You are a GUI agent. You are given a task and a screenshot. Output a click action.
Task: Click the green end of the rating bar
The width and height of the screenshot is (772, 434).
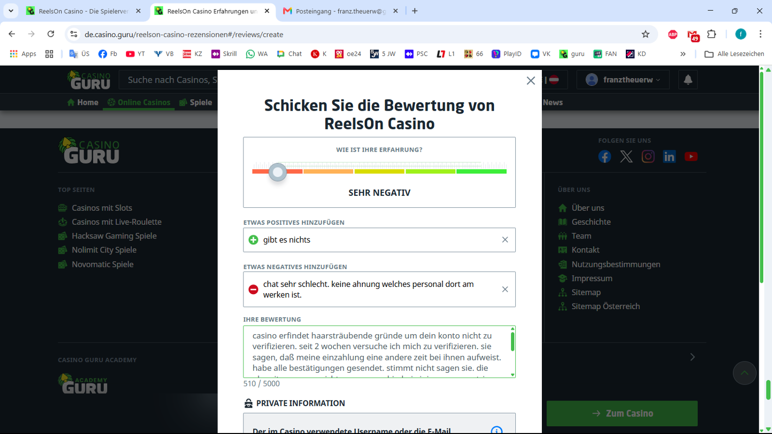pyautogui.click(x=481, y=171)
